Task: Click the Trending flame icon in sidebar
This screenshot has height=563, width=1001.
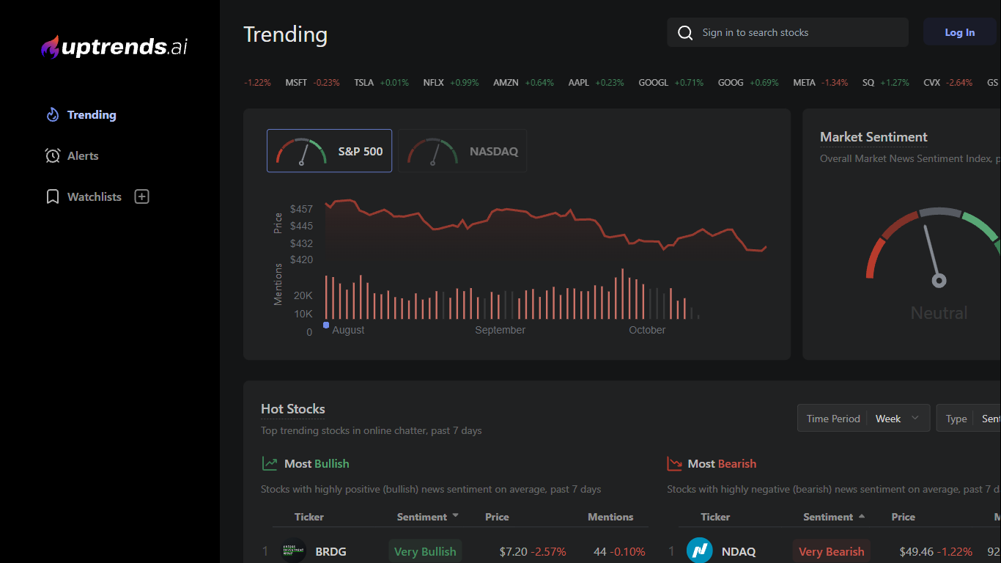Action: click(52, 114)
